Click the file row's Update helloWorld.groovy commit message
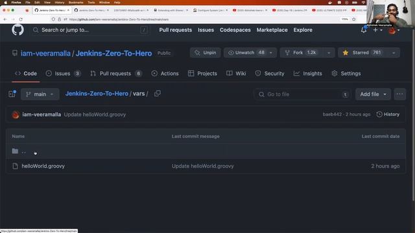 point(203,166)
